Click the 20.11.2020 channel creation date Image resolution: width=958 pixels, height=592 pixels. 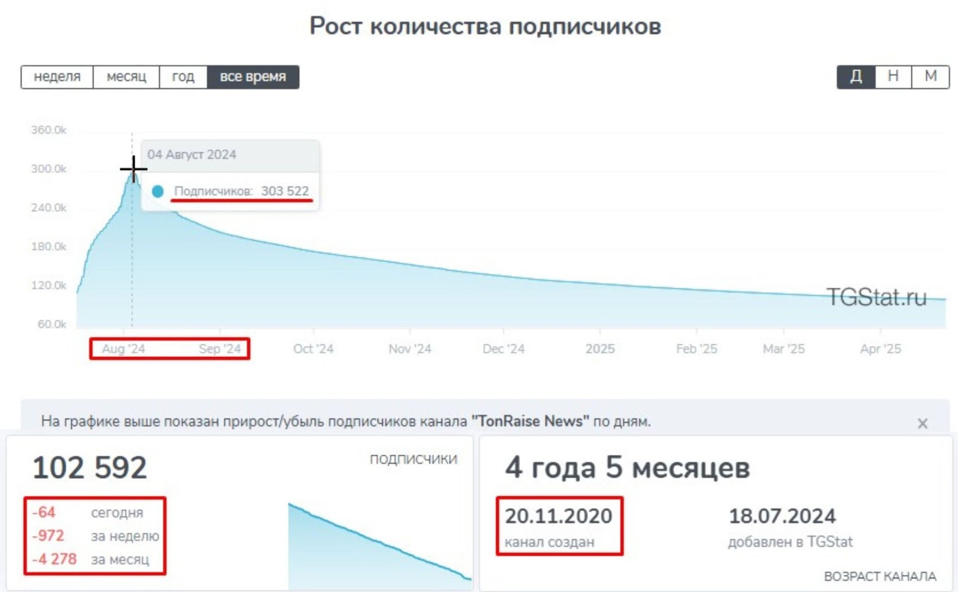pyautogui.click(x=558, y=516)
